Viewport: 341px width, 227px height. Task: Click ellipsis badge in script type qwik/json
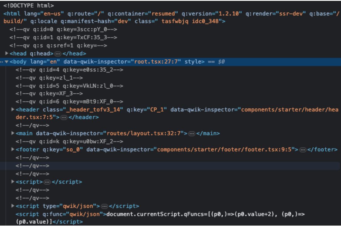tap(104, 206)
